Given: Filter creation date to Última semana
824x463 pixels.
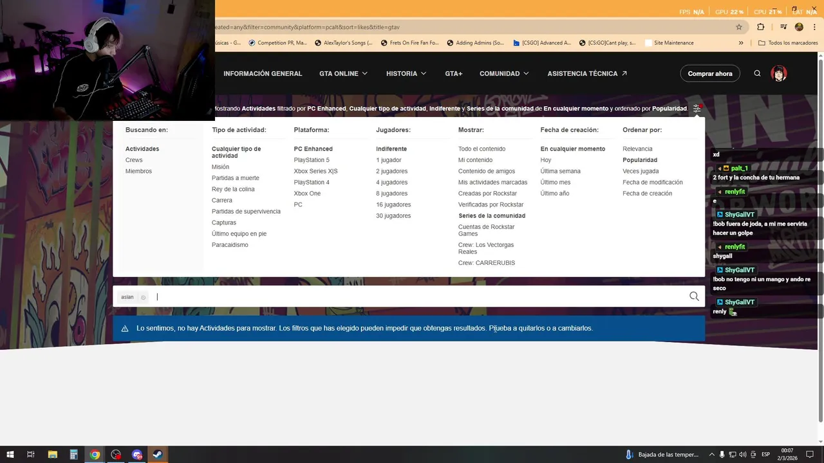Looking at the screenshot, I should [x=561, y=171].
